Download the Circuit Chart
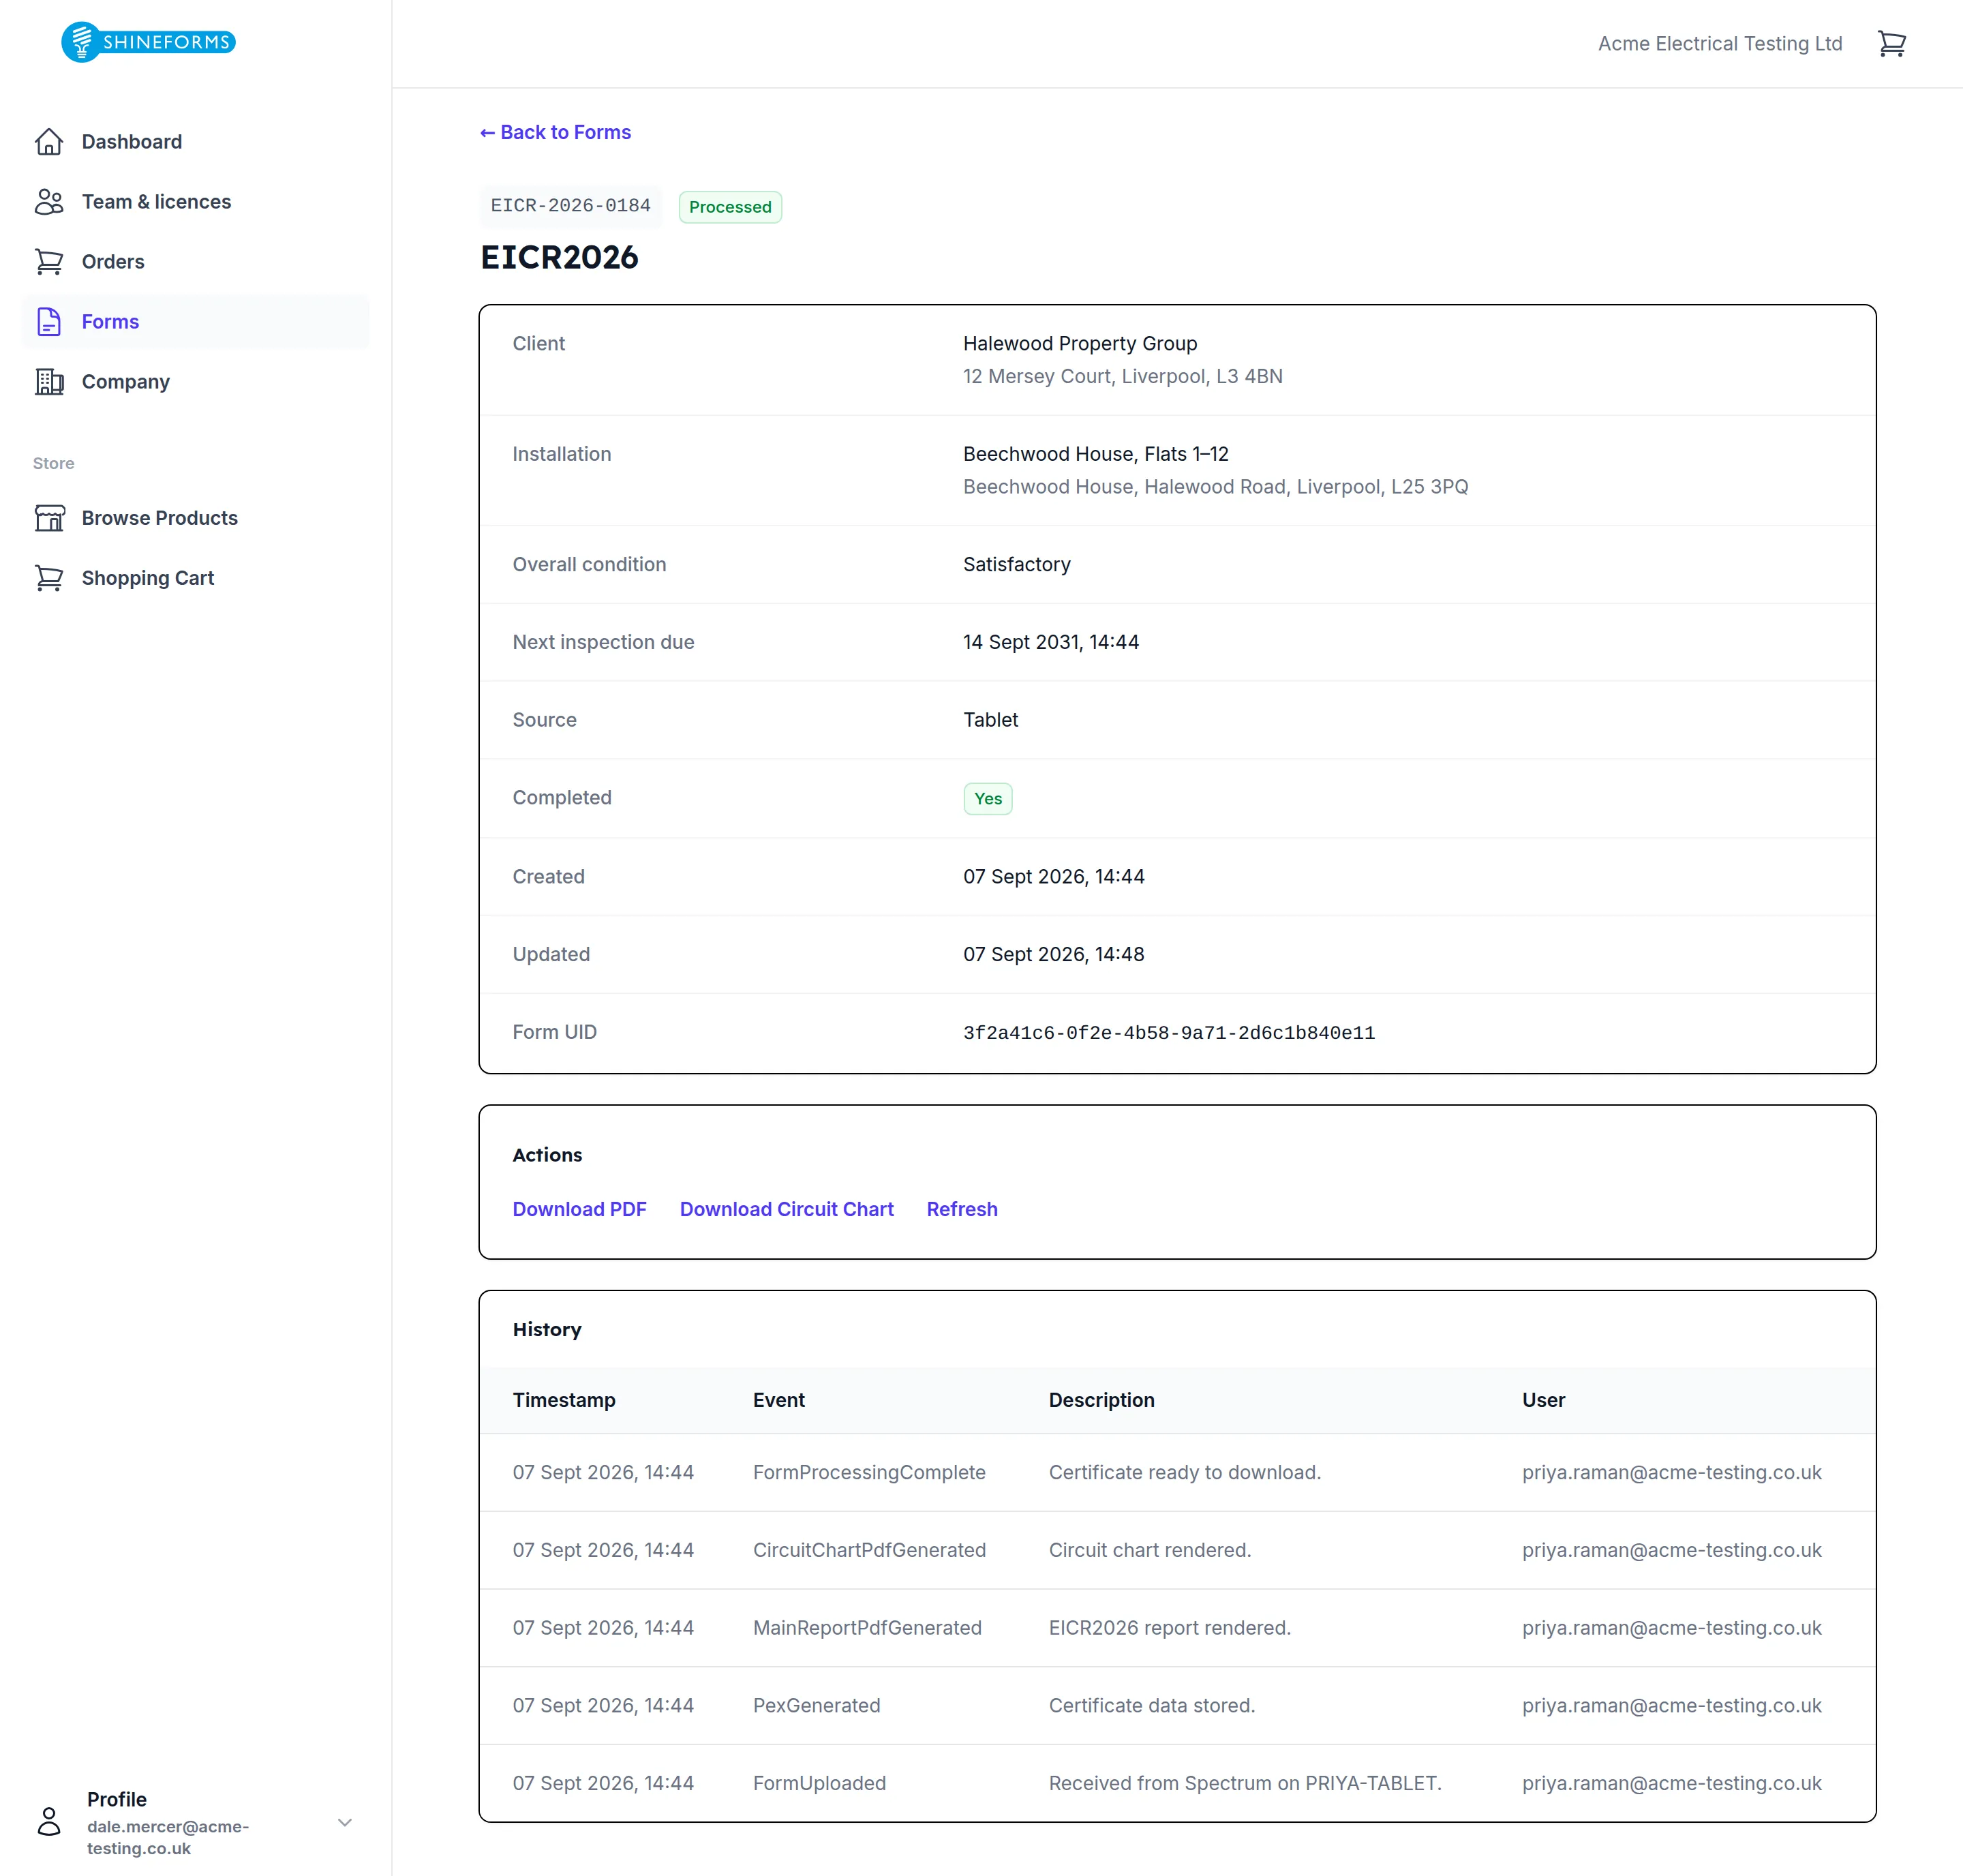Image resolution: width=1963 pixels, height=1876 pixels. (786, 1209)
